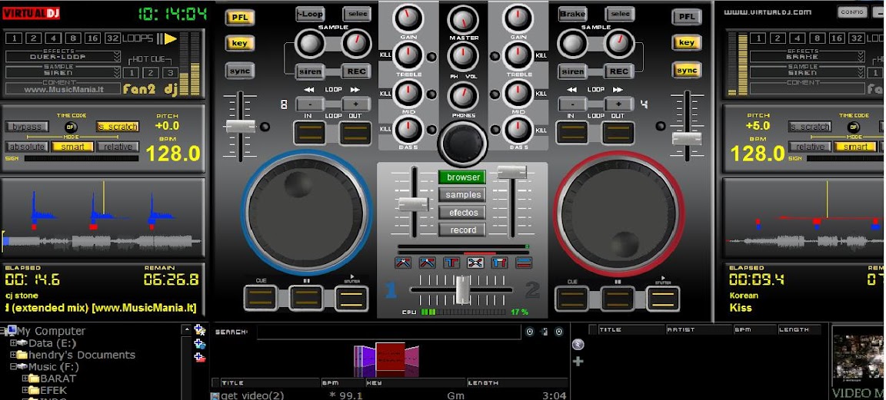Open the efectos panel
This screenshot has width=886, height=400.
463,213
